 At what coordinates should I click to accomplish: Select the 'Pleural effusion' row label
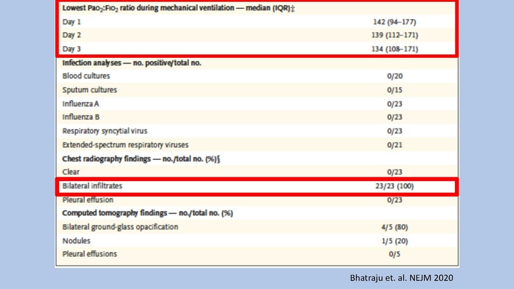click(x=88, y=200)
